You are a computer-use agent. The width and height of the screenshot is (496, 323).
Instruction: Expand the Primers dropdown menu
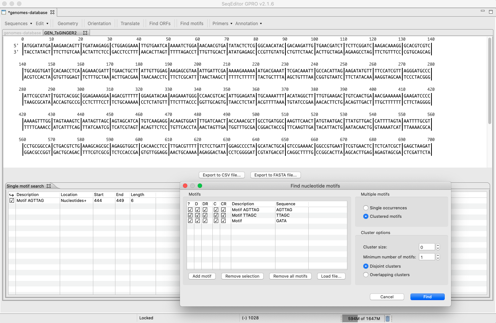222,23
